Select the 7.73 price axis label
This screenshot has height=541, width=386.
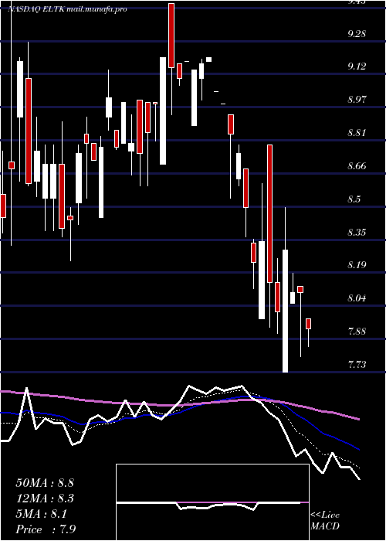coord(357,364)
